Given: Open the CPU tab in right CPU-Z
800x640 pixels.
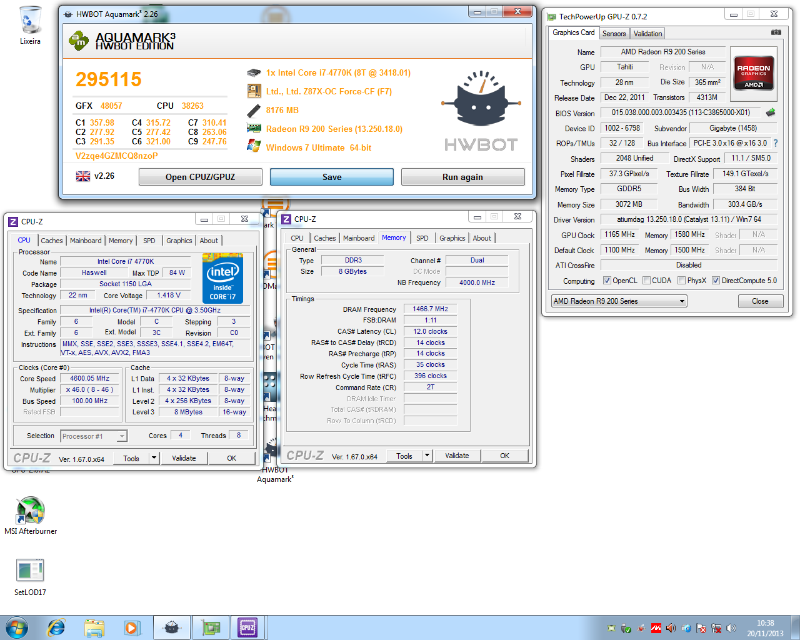Looking at the screenshot, I should point(297,238).
